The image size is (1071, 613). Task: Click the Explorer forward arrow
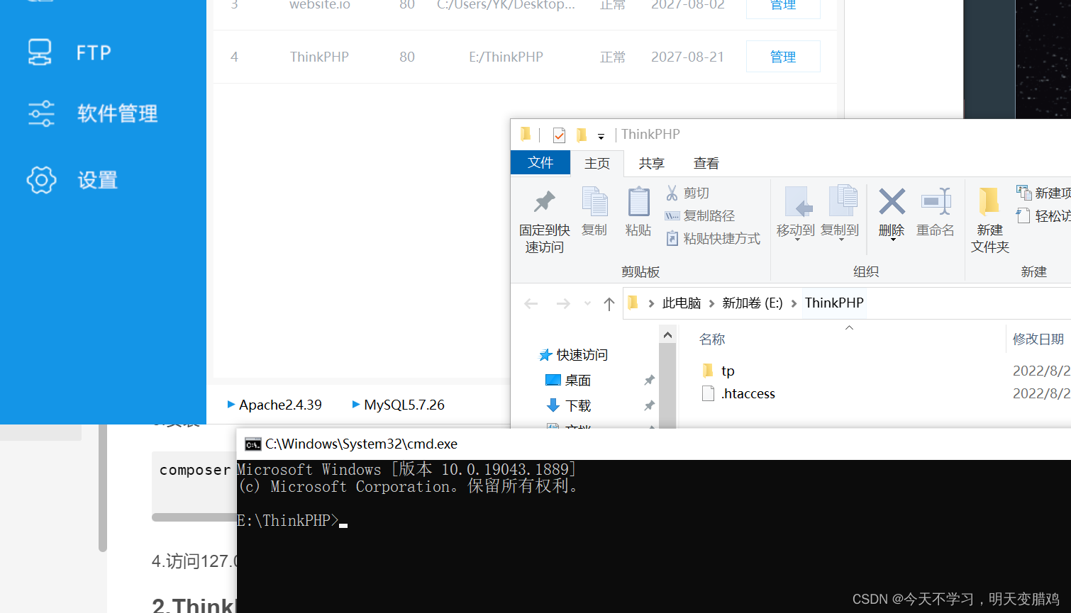(563, 304)
